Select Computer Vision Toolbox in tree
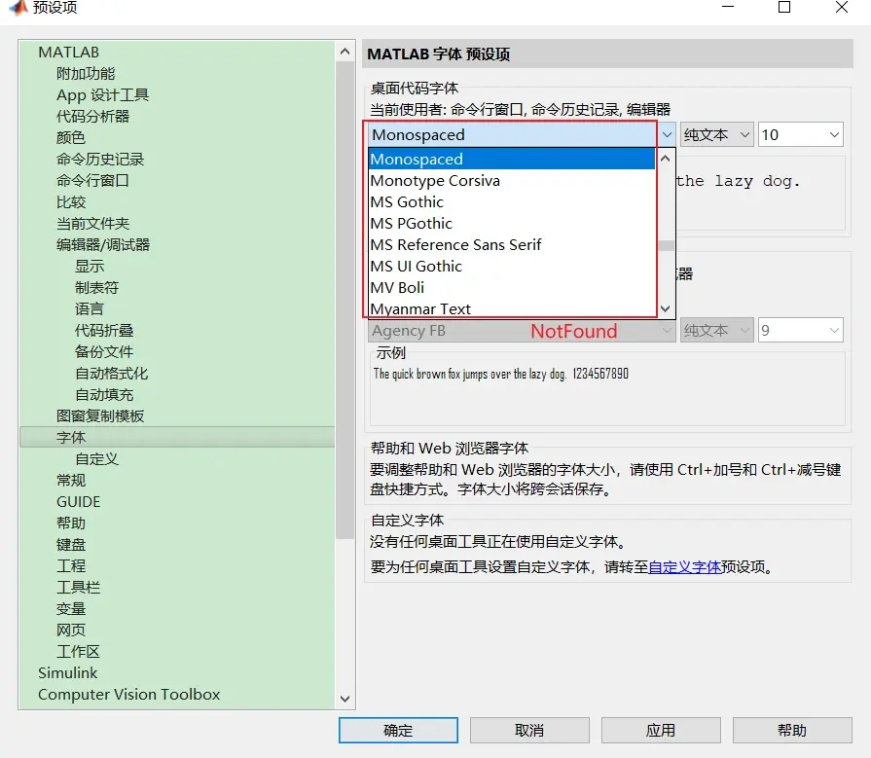This screenshot has height=758, width=871. point(128,695)
